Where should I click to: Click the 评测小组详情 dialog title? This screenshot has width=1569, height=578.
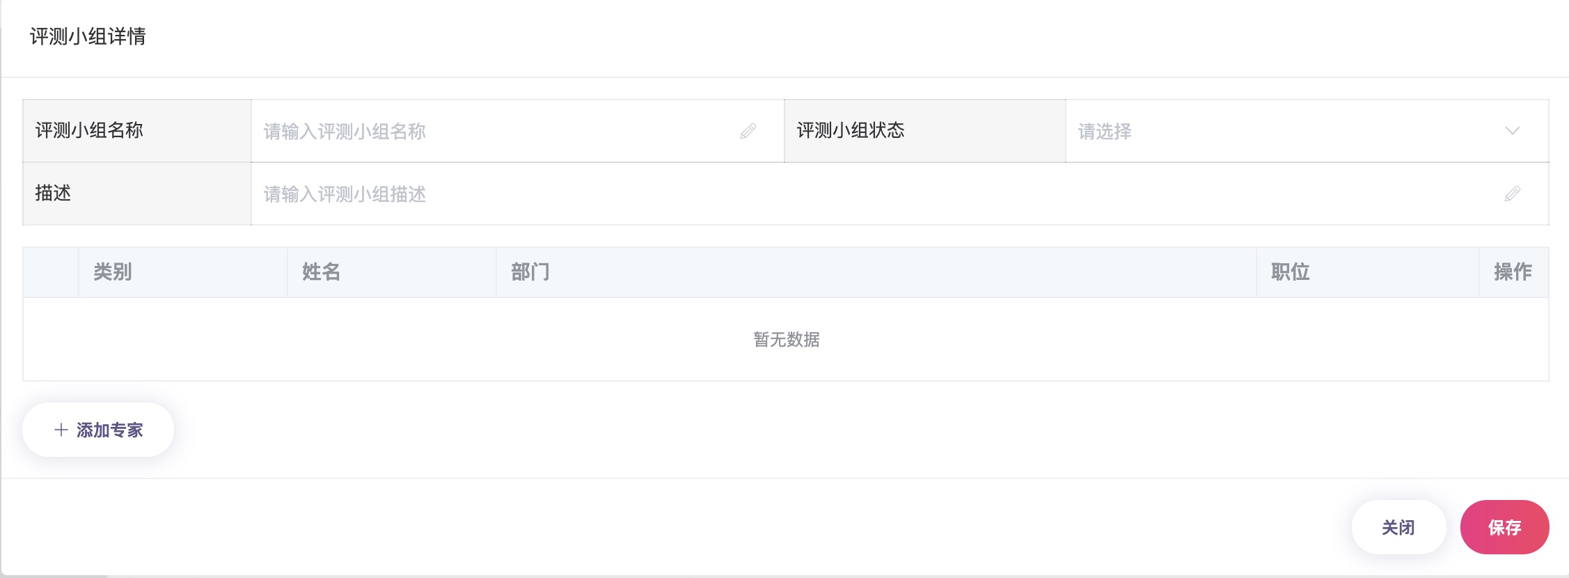(88, 36)
